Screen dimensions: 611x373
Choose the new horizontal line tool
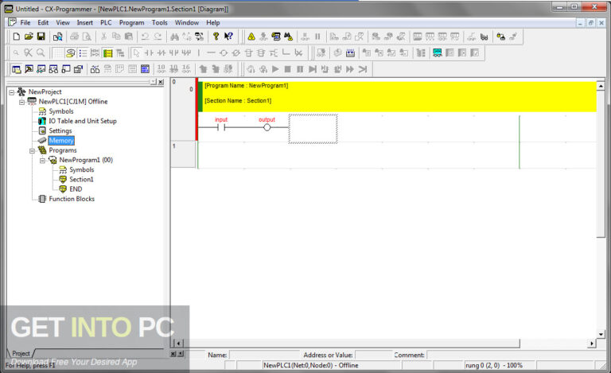[211, 53]
